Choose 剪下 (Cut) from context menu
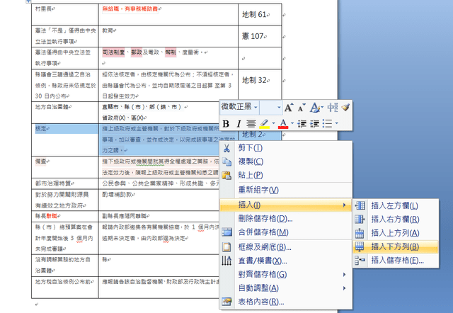This screenshot has height=313, width=453. coord(249,147)
